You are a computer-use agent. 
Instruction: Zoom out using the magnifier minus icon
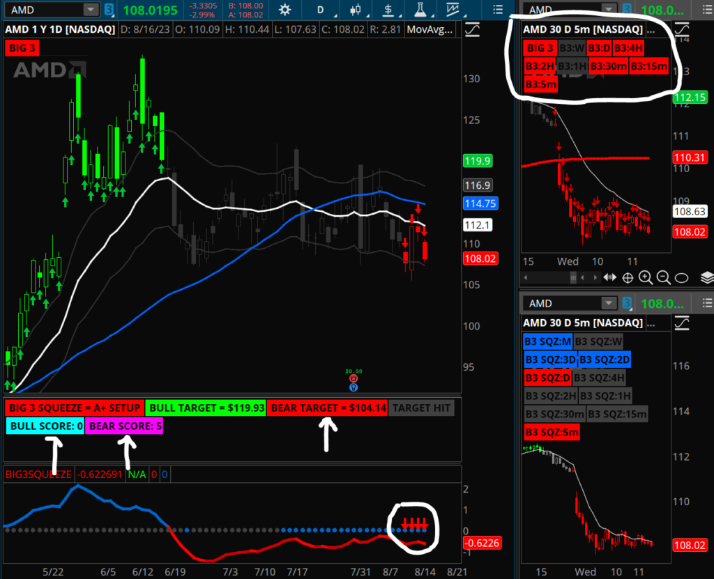(664, 277)
